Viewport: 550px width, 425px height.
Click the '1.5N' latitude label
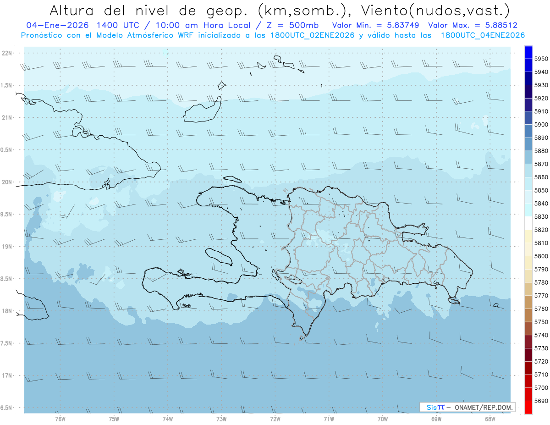point(6,85)
